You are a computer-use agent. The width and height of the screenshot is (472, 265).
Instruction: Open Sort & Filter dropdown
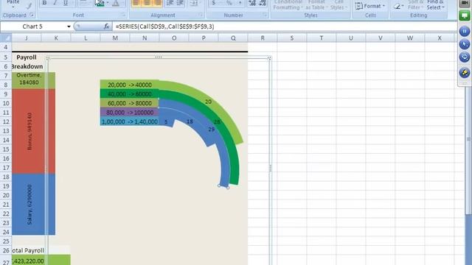click(415, 5)
